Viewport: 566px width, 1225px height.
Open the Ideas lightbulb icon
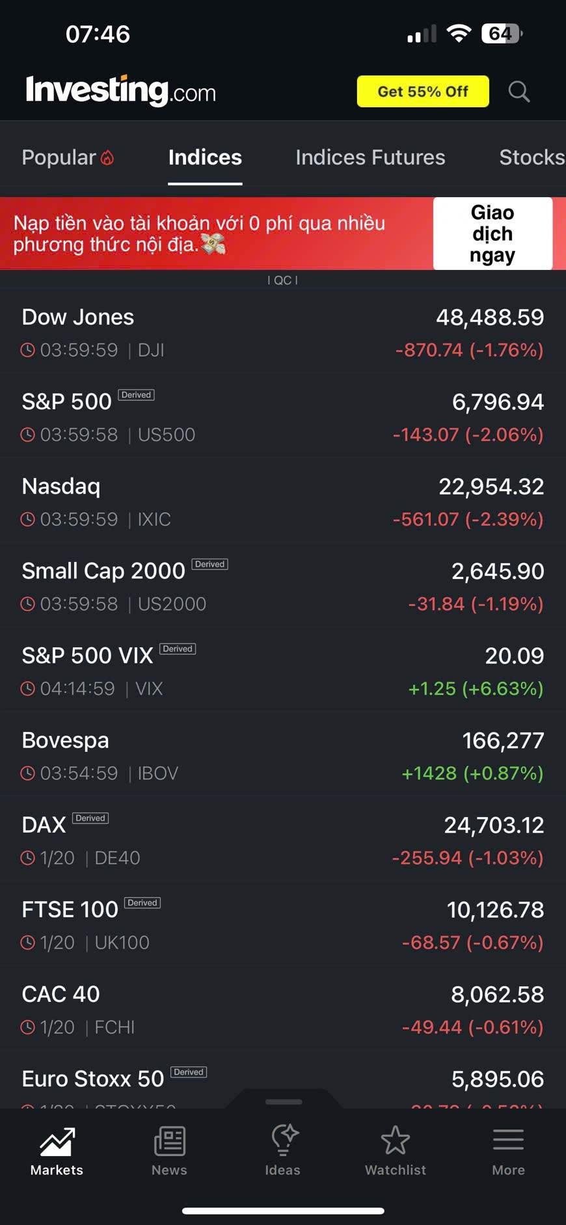coord(283,1141)
